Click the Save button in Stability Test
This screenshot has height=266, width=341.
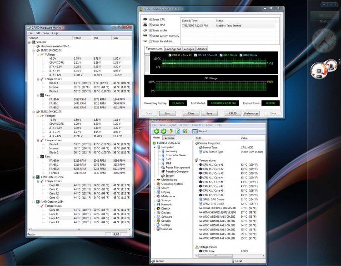coord(209,113)
